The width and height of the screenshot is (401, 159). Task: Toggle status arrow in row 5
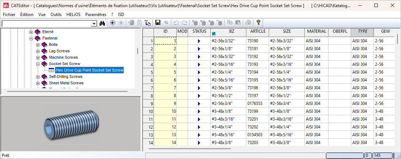(x=199, y=73)
